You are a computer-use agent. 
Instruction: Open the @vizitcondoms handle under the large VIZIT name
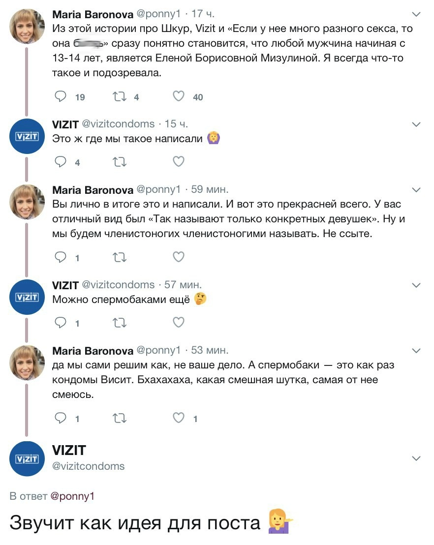pos(89,466)
